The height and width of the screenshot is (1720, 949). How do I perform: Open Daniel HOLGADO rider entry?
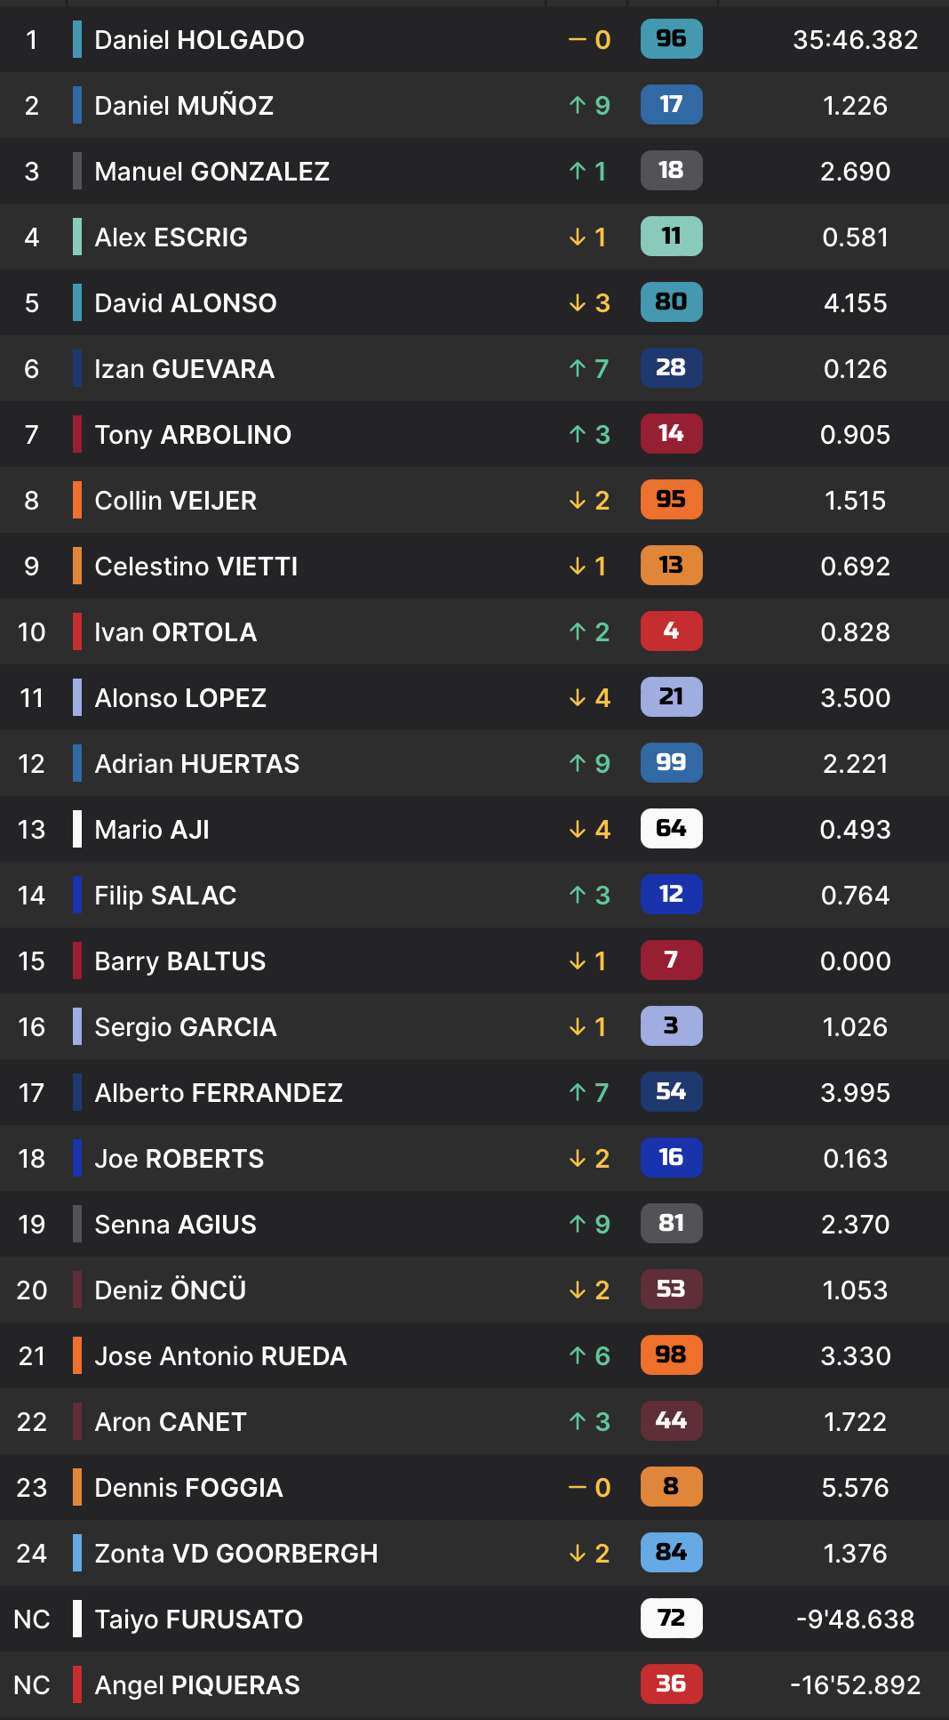[199, 40]
